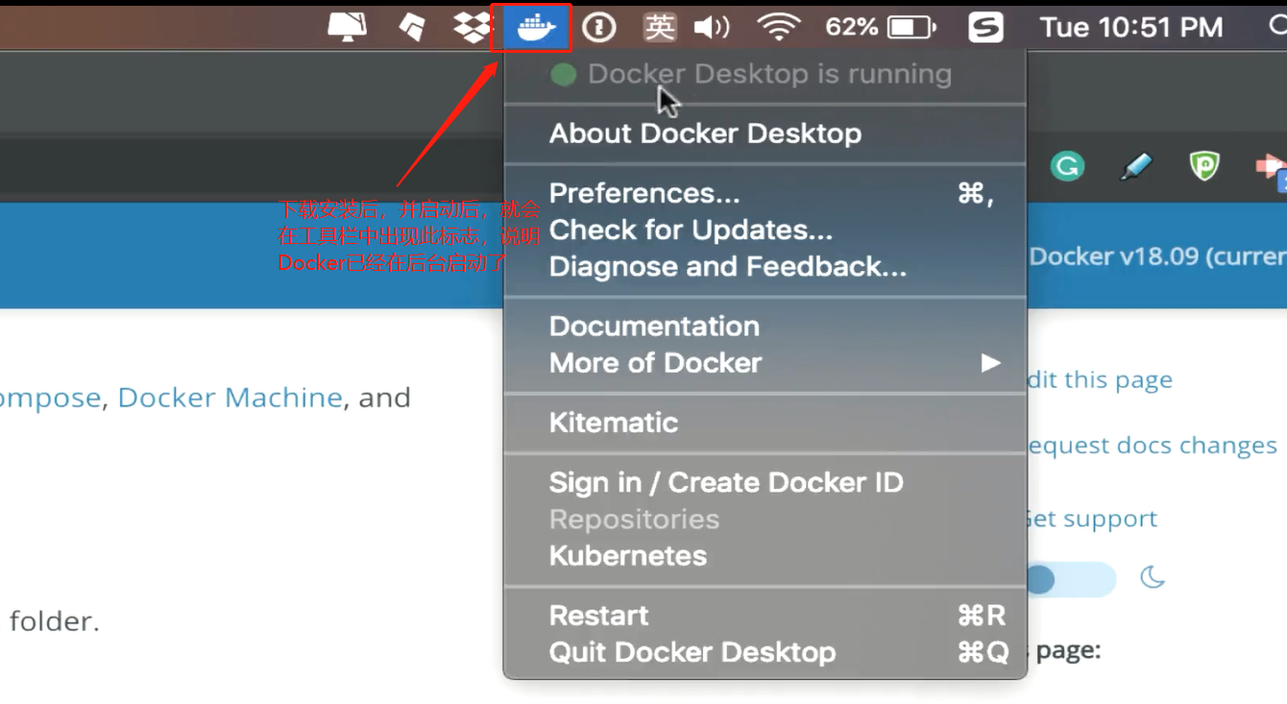Click the Grammarly browser extension icon
Screen dimensions: 1287x704
click(x=1067, y=166)
